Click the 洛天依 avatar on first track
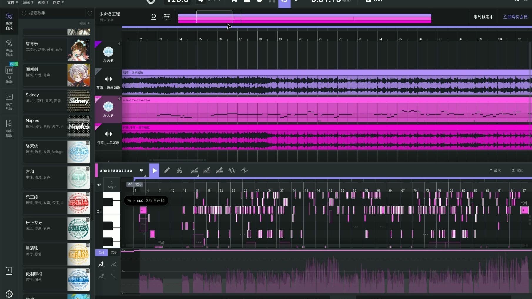The height and width of the screenshot is (299, 532). coord(108,52)
